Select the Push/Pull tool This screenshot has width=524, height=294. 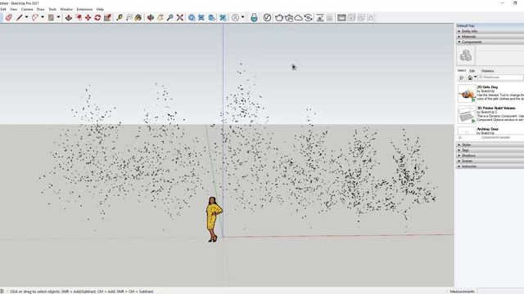coord(69,18)
